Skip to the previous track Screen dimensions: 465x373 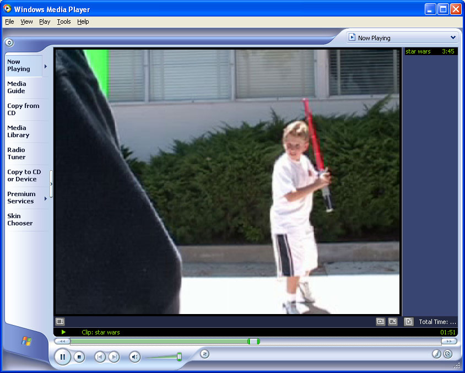(100, 357)
